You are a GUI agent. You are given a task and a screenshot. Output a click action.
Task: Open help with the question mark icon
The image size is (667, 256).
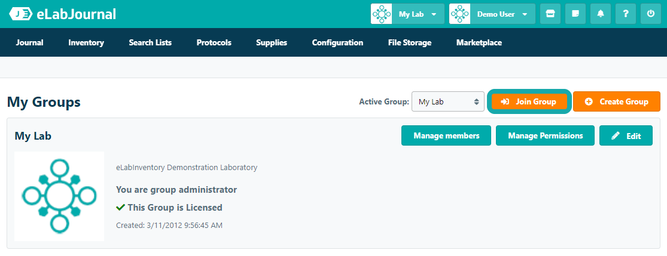click(625, 14)
